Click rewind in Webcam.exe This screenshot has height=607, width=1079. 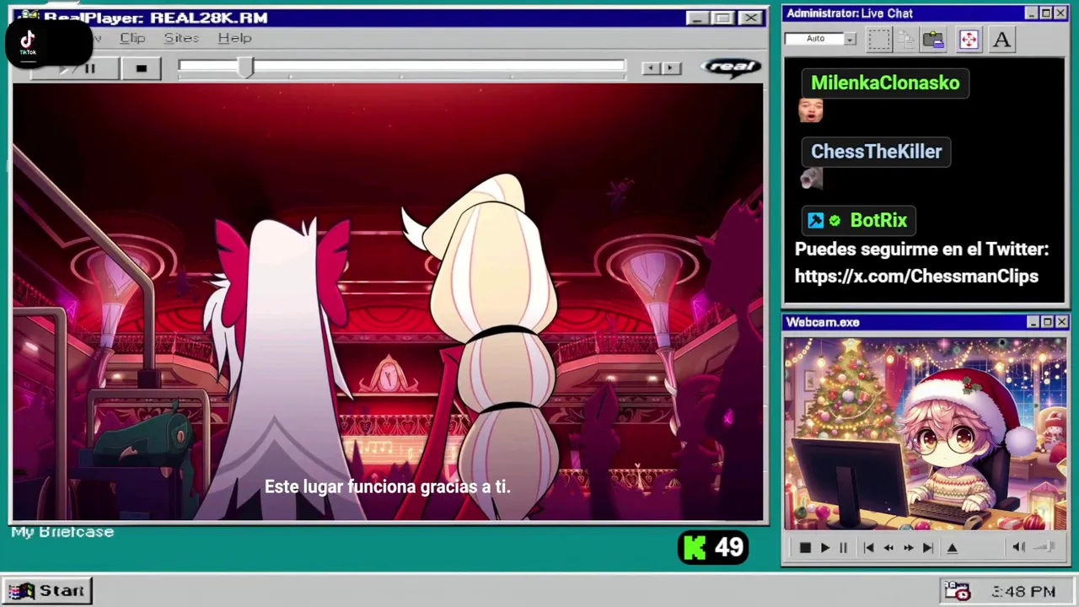888,548
